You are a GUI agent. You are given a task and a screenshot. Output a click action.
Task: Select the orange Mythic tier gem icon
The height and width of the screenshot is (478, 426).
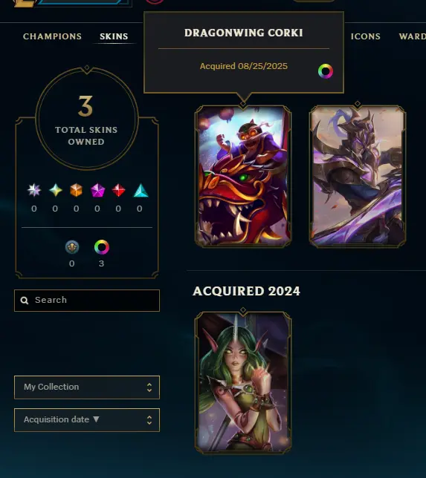pyautogui.click(x=76, y=190)
